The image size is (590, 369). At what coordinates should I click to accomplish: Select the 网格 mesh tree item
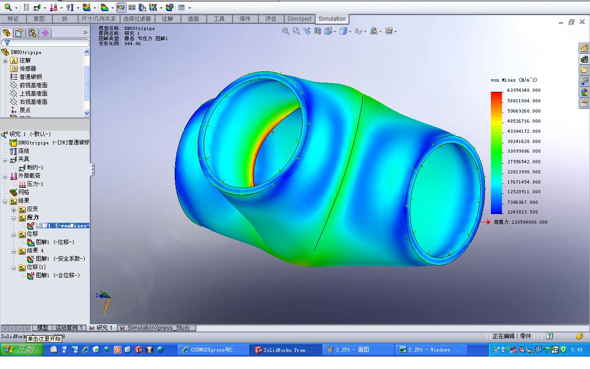point(24,192)
